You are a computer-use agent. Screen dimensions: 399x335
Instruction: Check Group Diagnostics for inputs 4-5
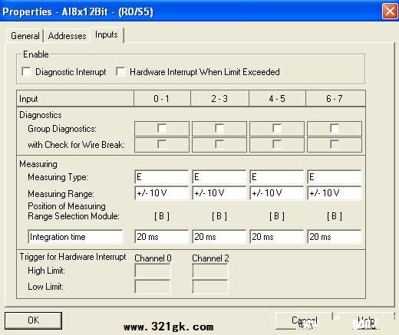point(277,129)
